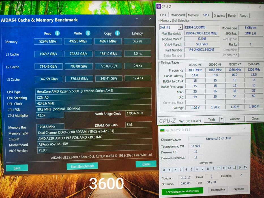264x198 pixels.
Task: Click Module Manuf. G.Skill value
Action: click(202, 39)
